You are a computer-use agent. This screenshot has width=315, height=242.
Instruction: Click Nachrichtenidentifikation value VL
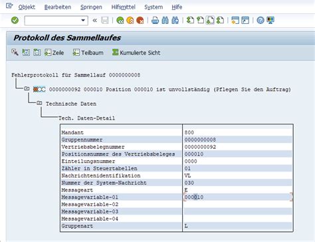(187, 176)
